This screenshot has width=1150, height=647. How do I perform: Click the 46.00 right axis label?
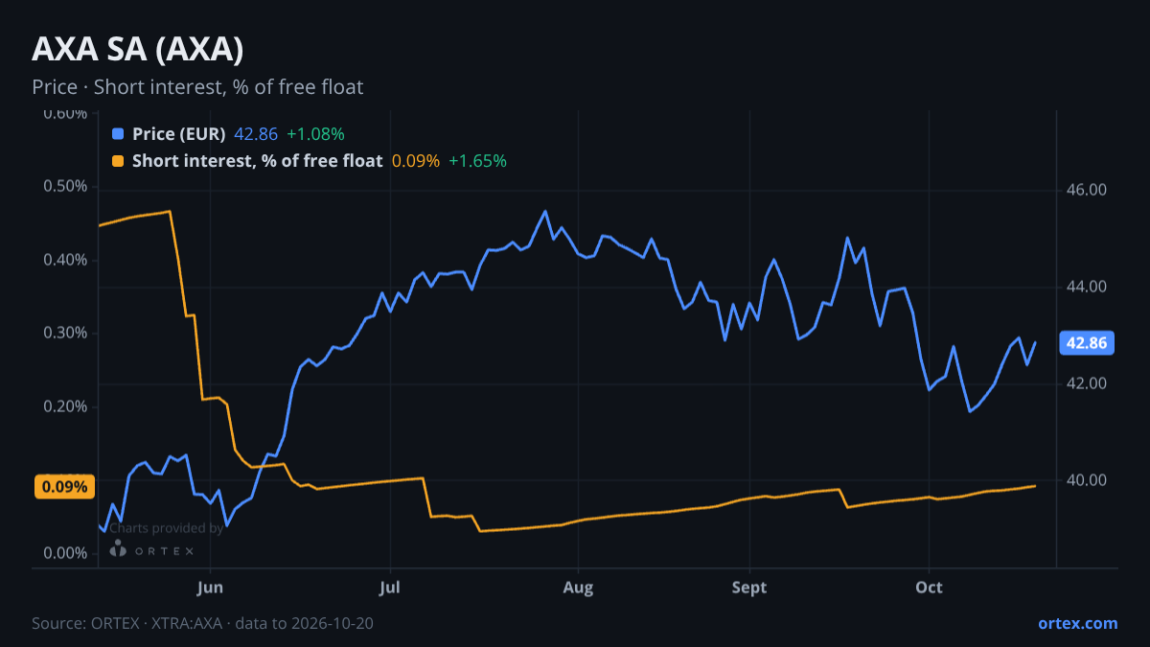[1086, 190]
